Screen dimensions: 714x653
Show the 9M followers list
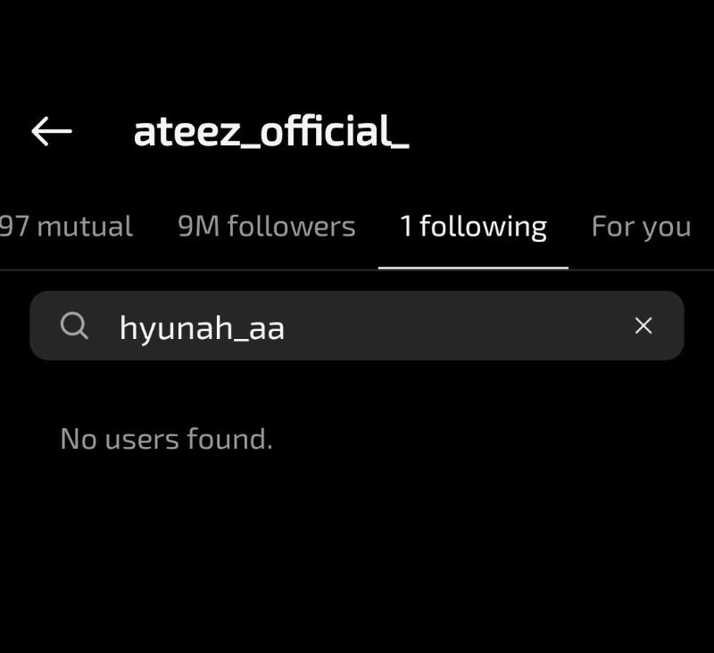click(x=266, y=227)
